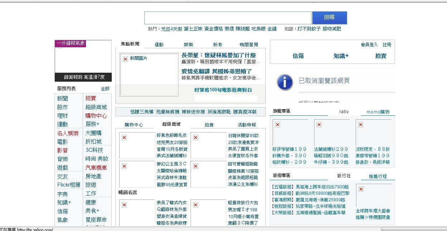Open 房地產 in service list
The image size is (447, 231).
pyautogui.click(x=93, y=176)
